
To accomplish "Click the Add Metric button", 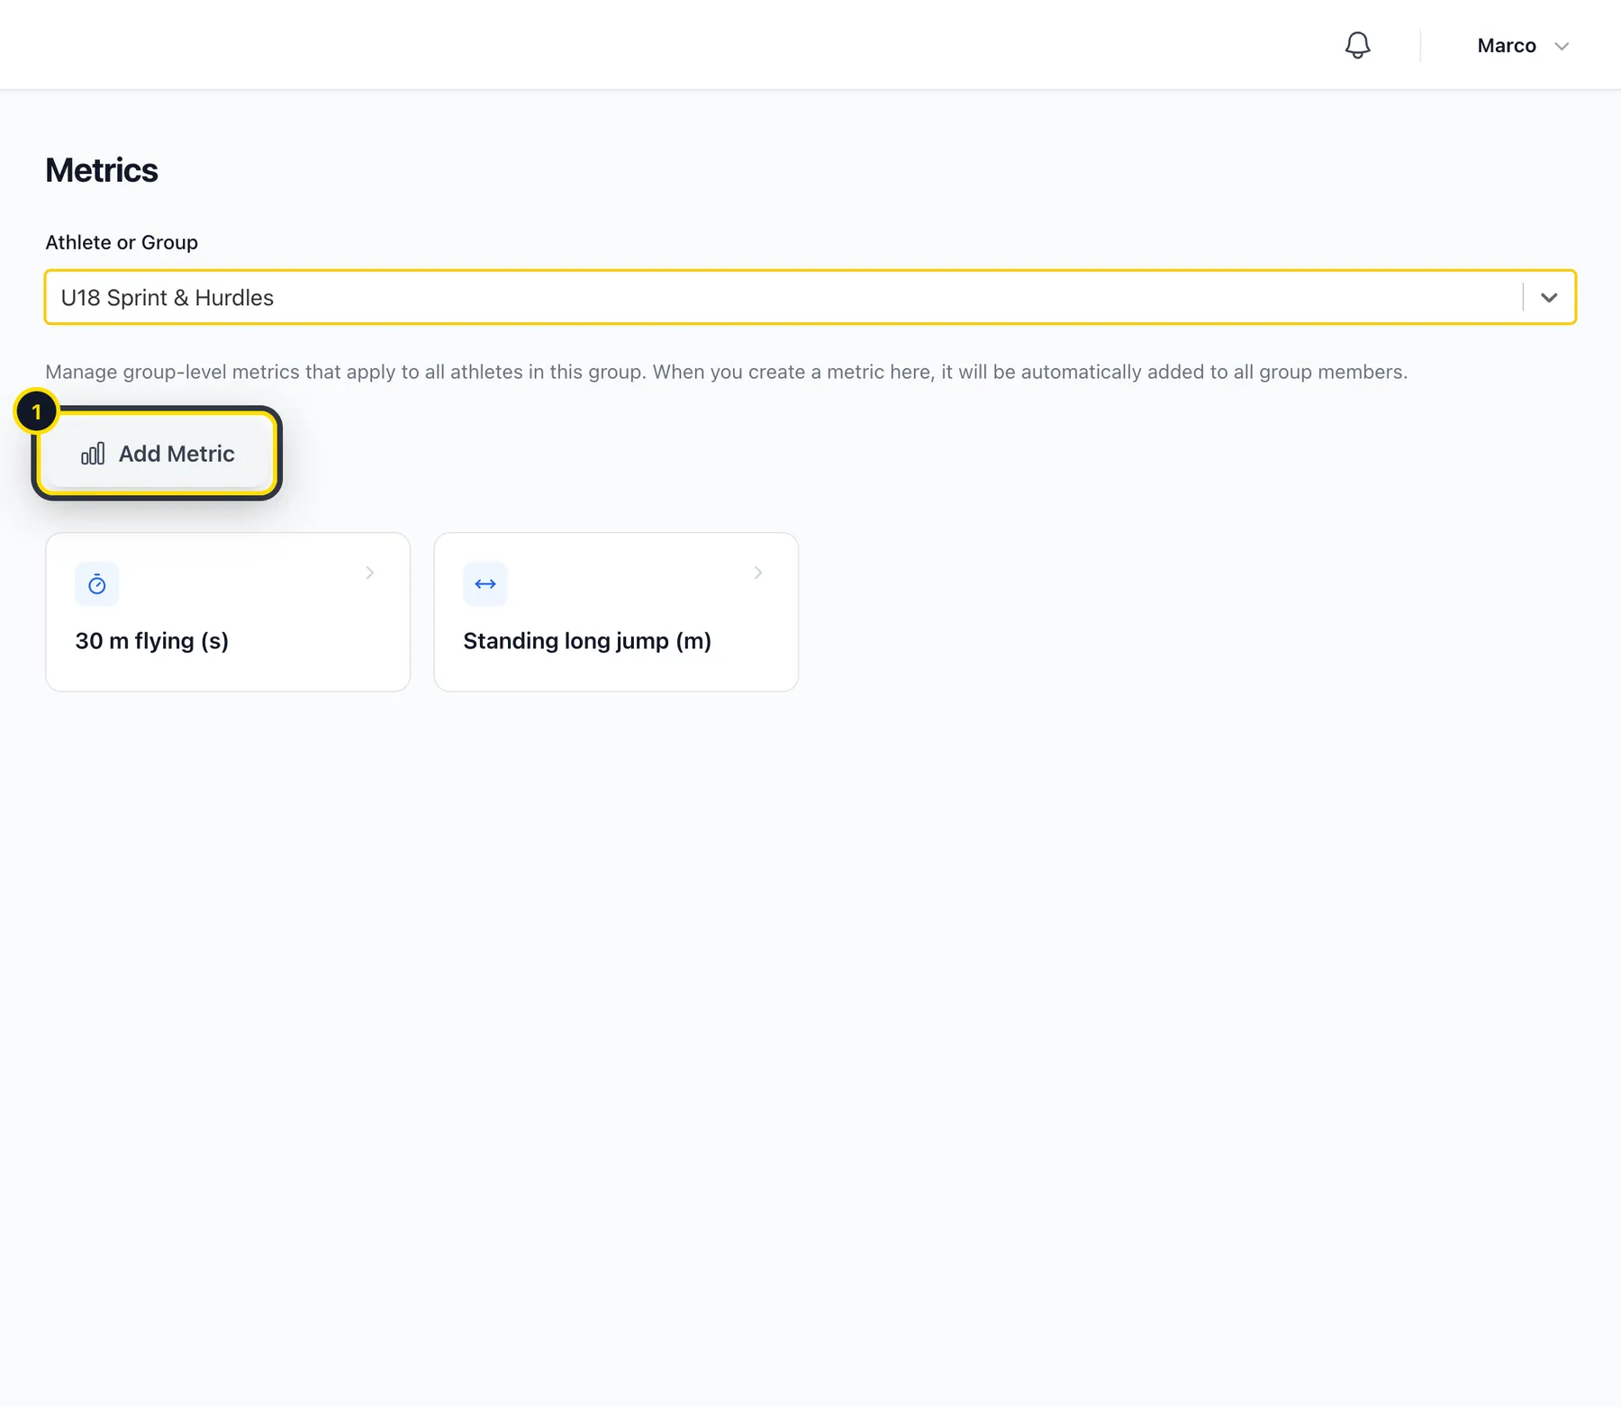I will point(158,454).
